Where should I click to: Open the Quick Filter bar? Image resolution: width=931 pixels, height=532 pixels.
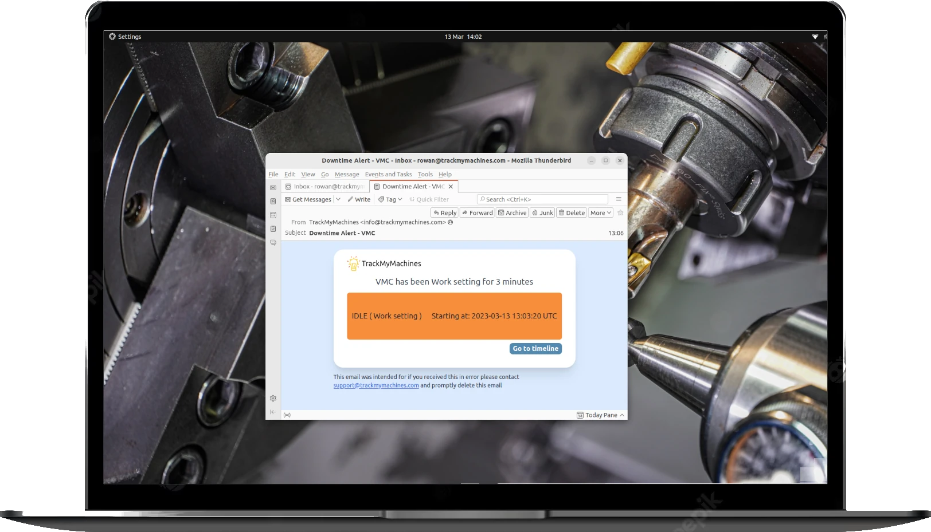(429, 199)
